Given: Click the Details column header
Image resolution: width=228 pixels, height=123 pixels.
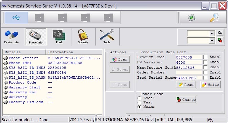Looking at the screenshot, I should click(24, 52).
